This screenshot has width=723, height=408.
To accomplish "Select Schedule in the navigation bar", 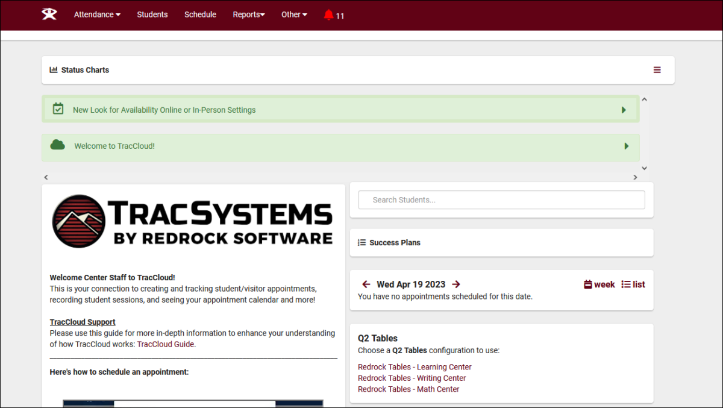I will point(200,14).
